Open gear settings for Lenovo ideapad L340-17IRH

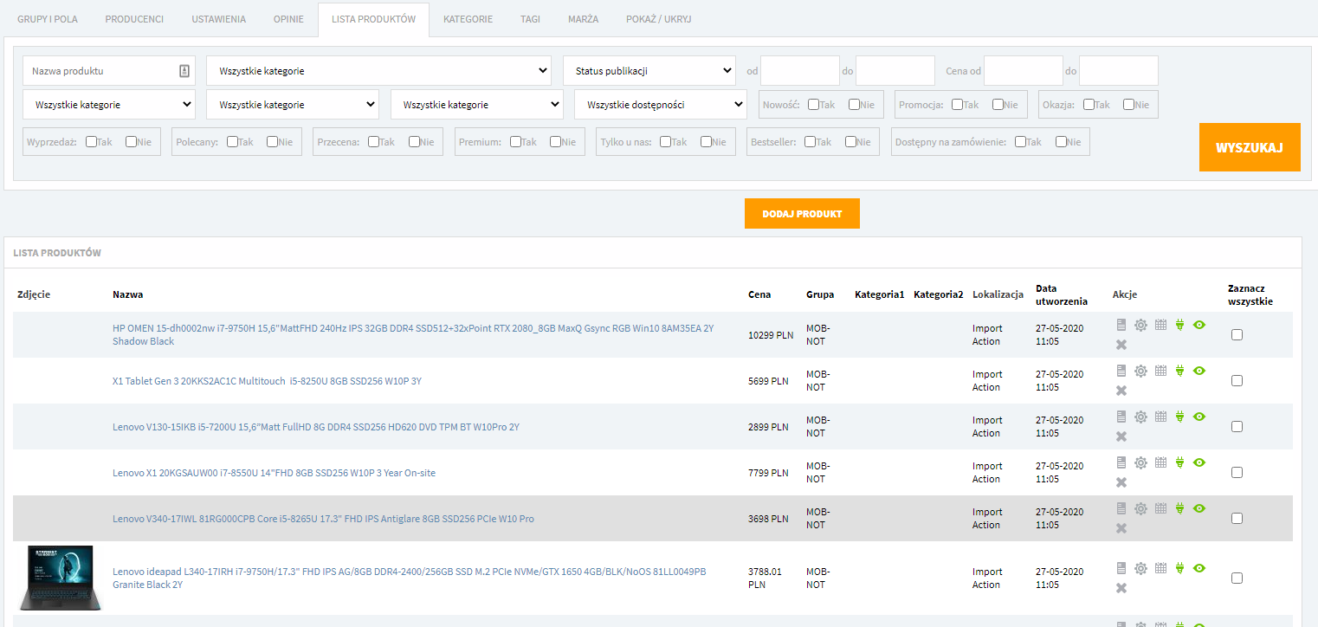point(1140,568)
